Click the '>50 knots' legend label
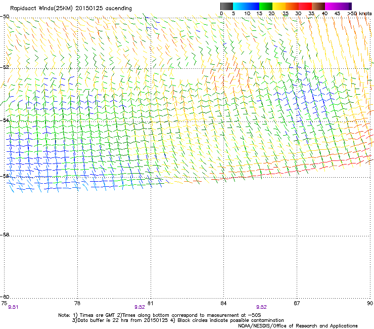The image size is (374, 329). click(359, 14)
